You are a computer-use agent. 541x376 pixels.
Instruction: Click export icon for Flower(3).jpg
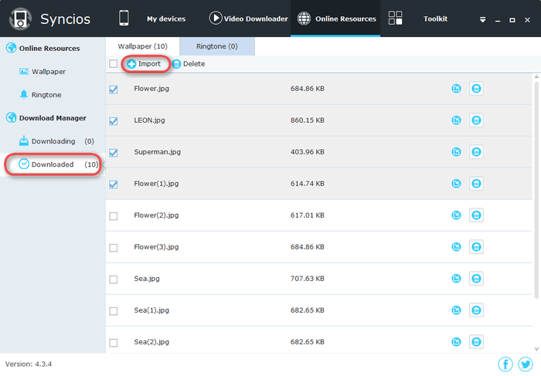point(456,247)
